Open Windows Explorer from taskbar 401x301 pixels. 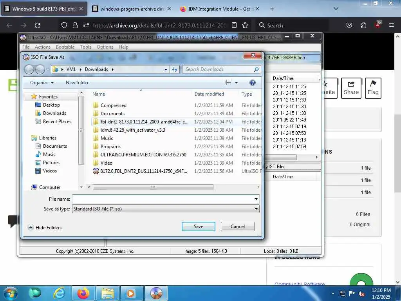click(108, 293)
